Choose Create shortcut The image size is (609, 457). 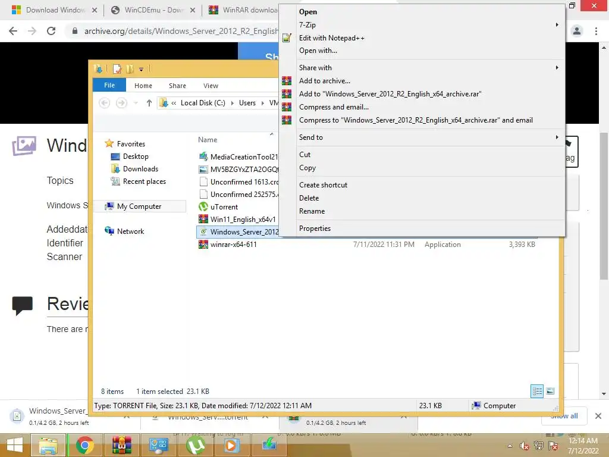(x=323, y=185)
